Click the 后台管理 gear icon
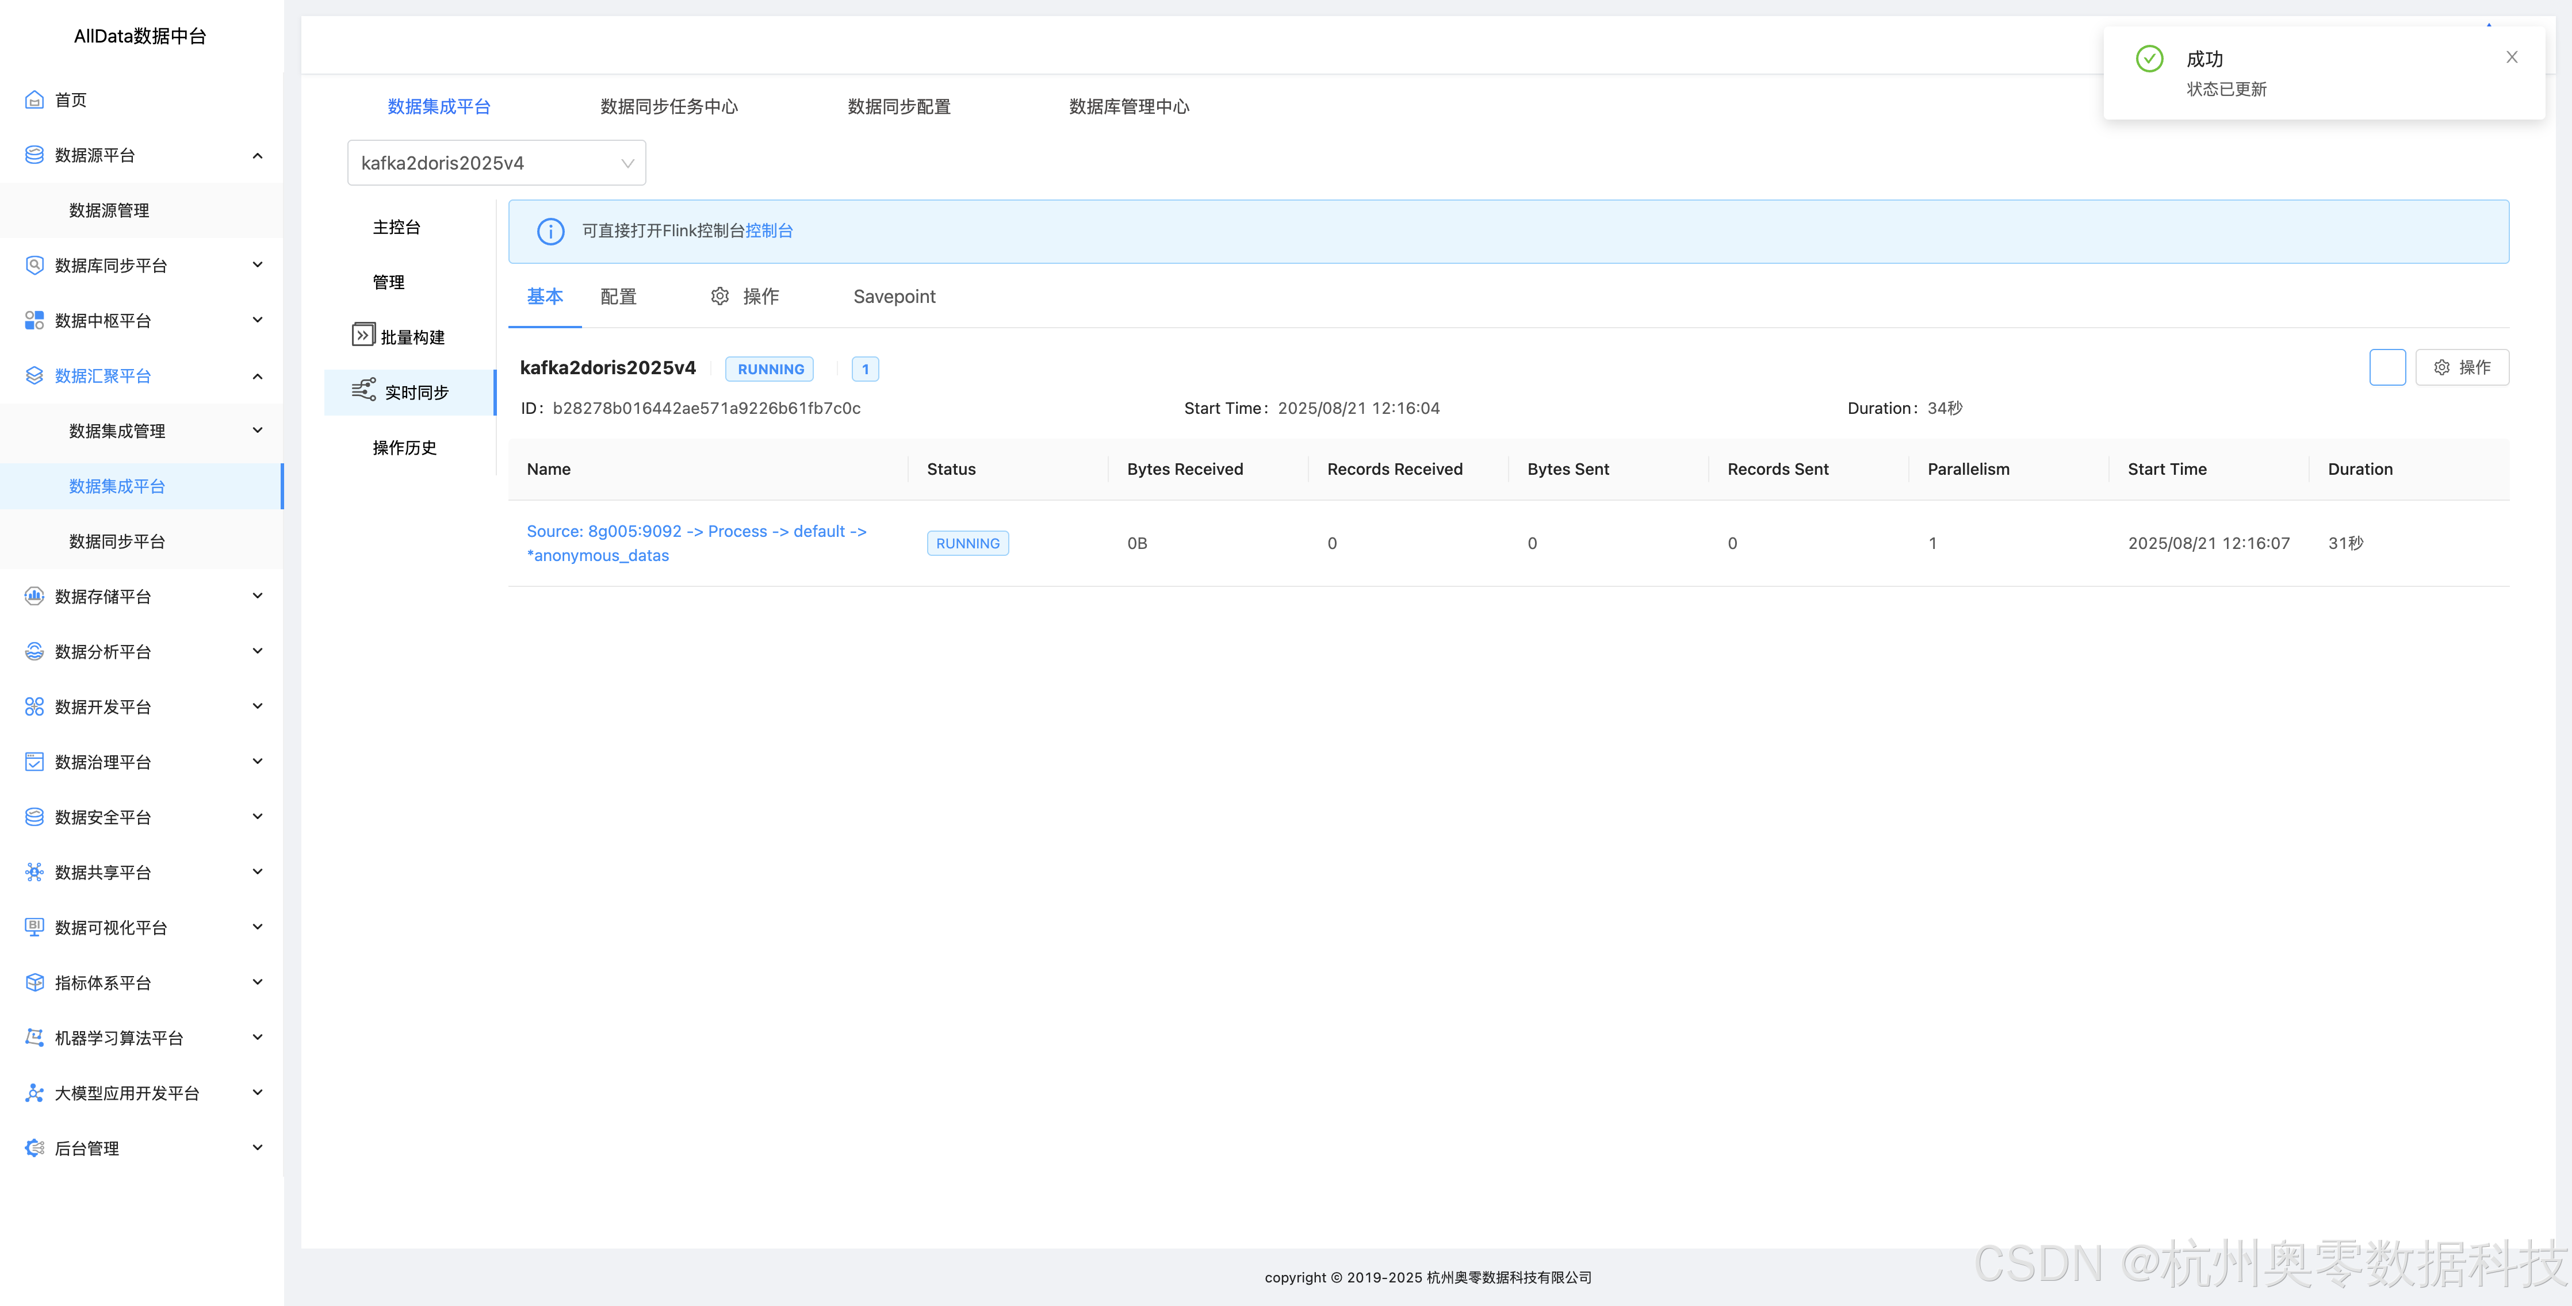 [x=34, y=1148]
